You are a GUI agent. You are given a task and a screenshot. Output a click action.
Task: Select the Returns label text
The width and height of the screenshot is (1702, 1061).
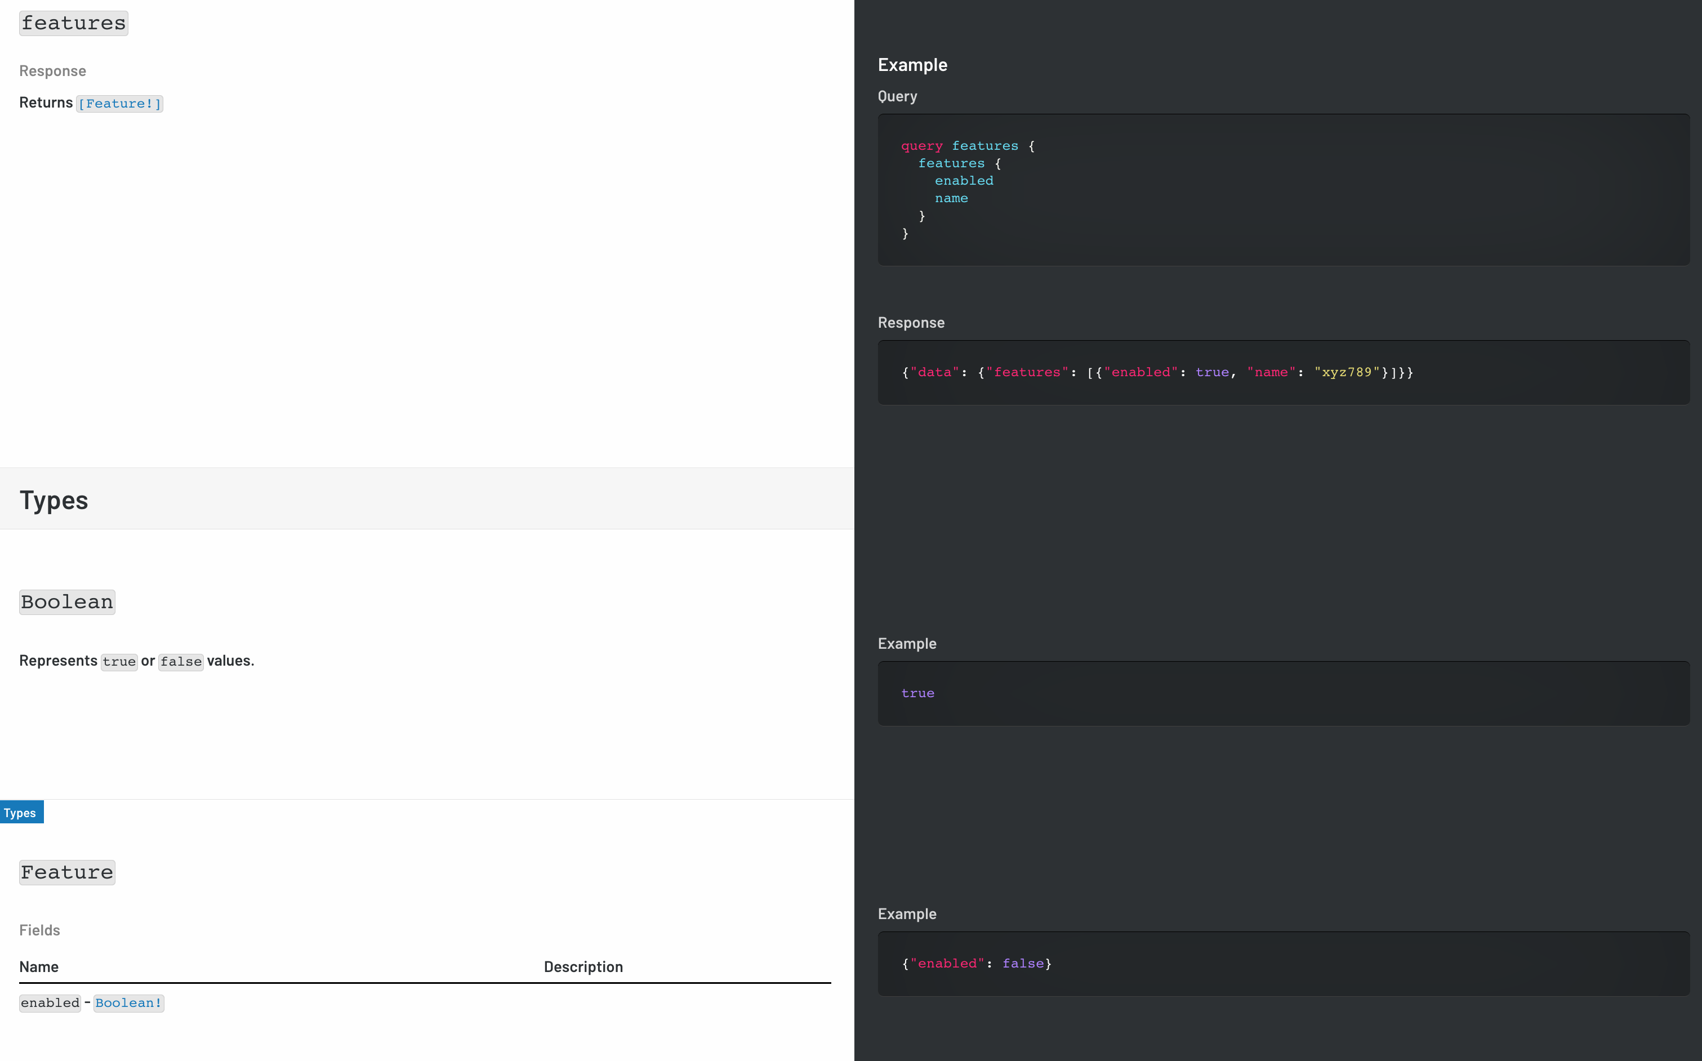46,102
